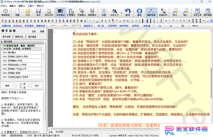The width and height of the screenshot is (213, 137).
Task: Click the 保存 save disk icon
Action: click(38, 12)
